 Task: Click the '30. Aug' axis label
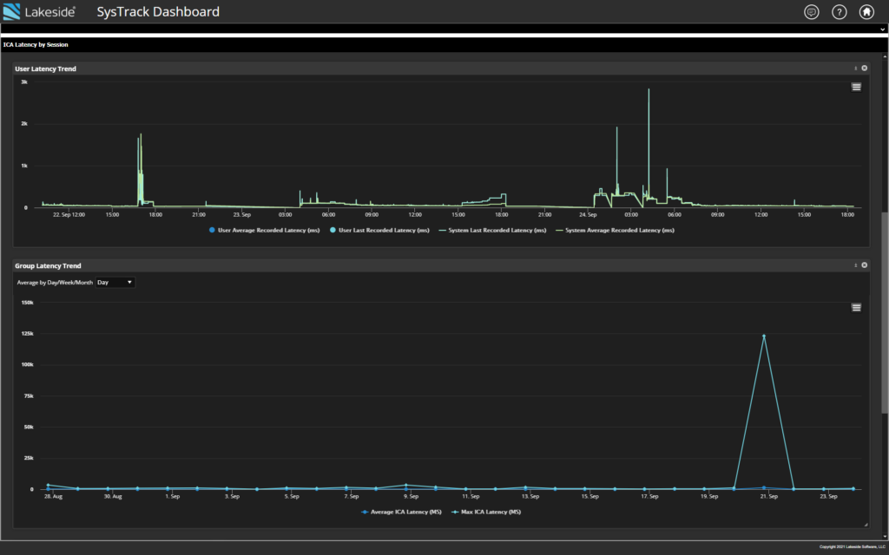click(x=113, y=497)
